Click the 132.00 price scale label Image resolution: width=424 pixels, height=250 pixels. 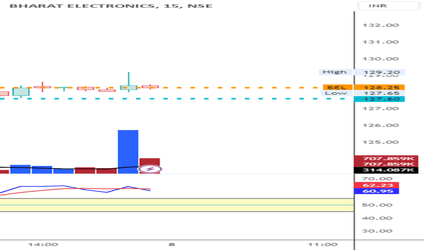point(380,25)
